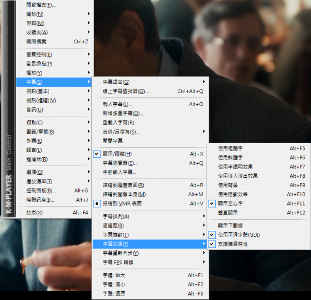Open the 過濾器(R) submenu

[x=53, y=159]
